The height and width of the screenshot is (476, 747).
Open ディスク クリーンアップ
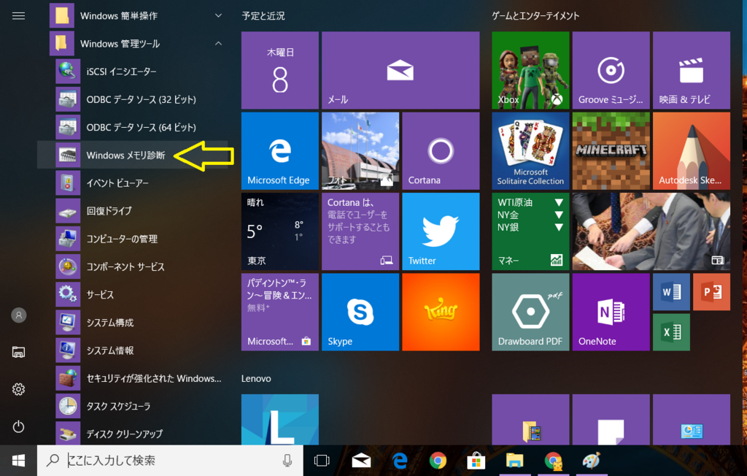133,433
